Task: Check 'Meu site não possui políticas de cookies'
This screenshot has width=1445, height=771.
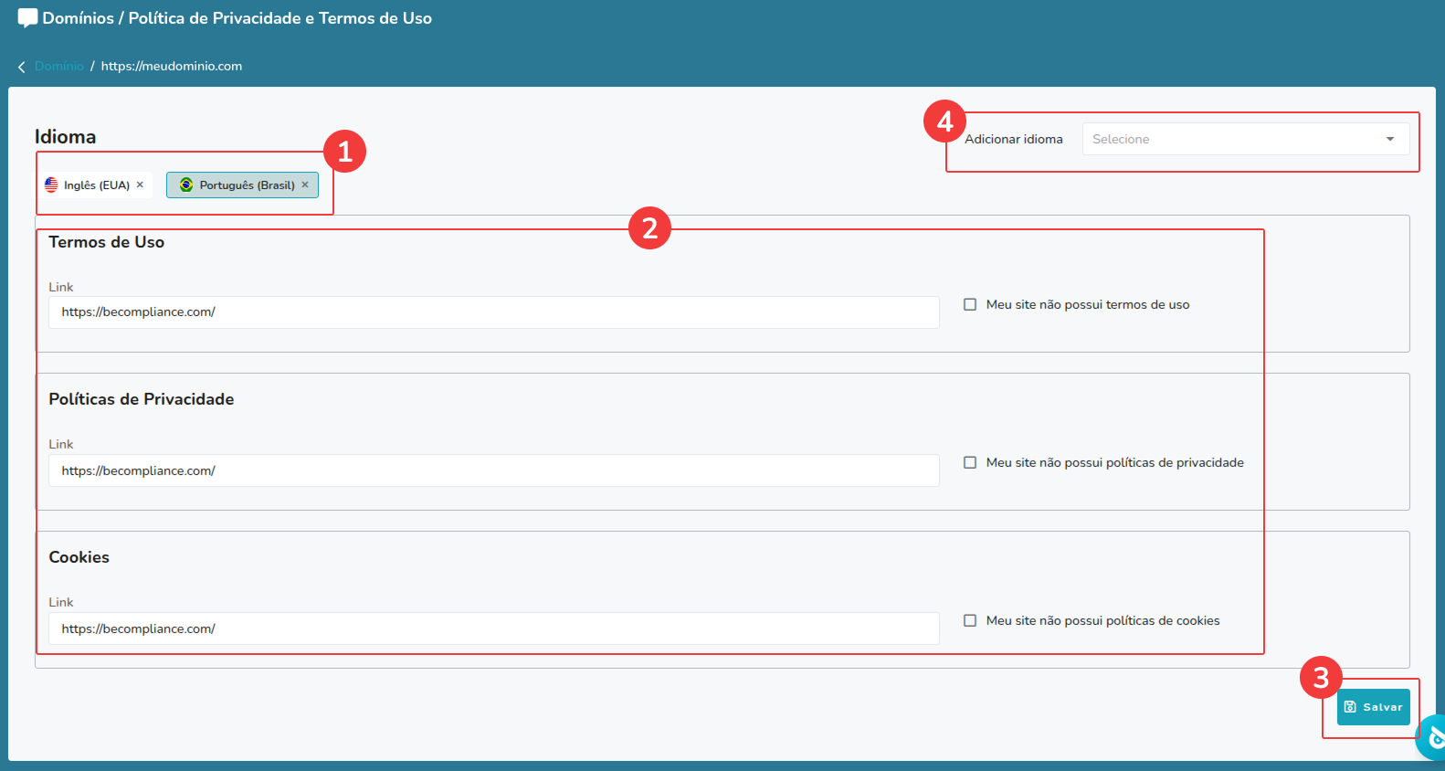Action: [970, 621]
